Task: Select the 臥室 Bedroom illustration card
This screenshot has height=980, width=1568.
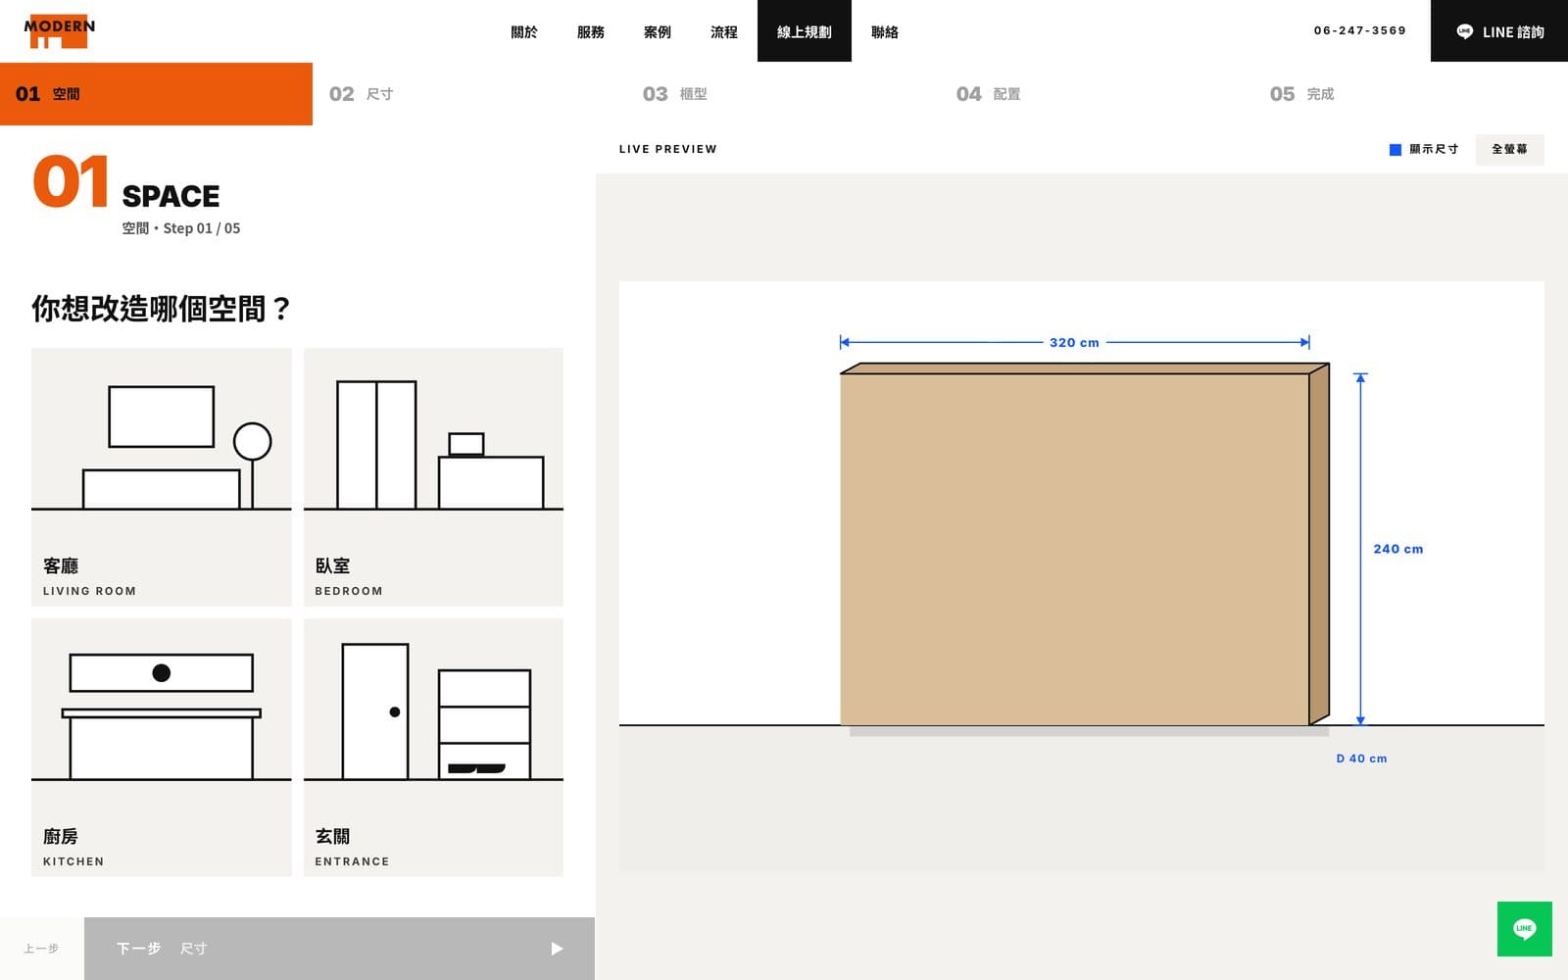Action: click(433, 477)
